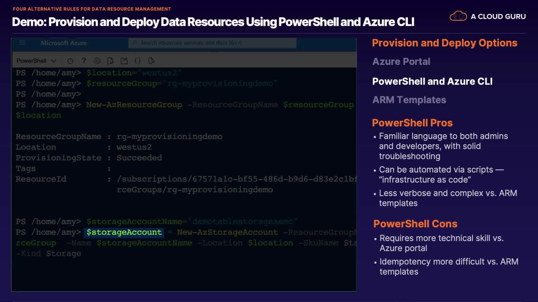The height and width of the screenshot is (302, 538).
Task: Open the Azure portal hamburger menu
Action: [22, 43]
